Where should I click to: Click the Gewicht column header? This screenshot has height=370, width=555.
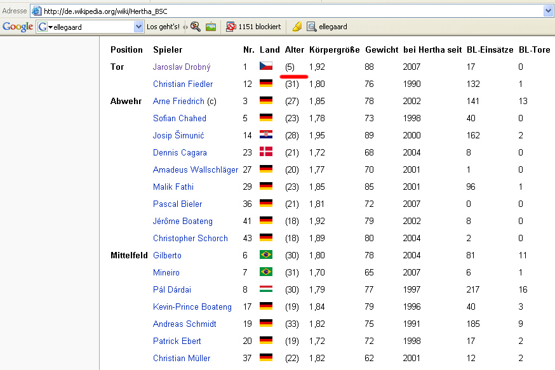pyautogui.click(x=382, y=50)
